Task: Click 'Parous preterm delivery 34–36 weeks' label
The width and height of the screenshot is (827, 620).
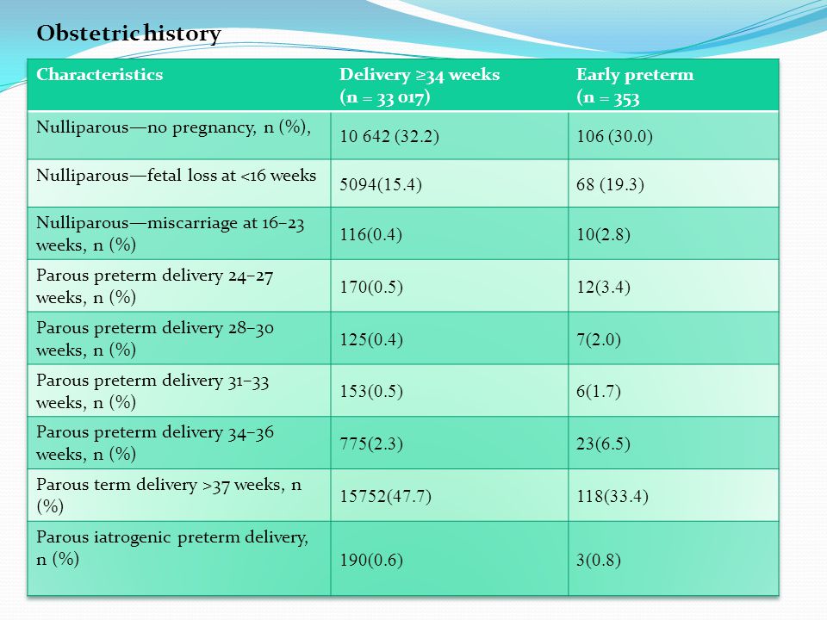Action: [x=154, y=443]
